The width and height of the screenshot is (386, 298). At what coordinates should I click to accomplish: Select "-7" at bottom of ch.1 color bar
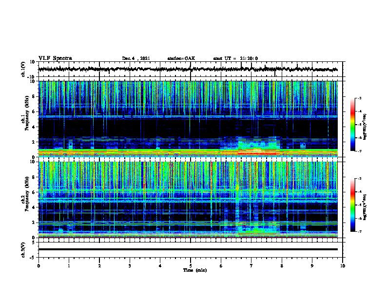359,151
